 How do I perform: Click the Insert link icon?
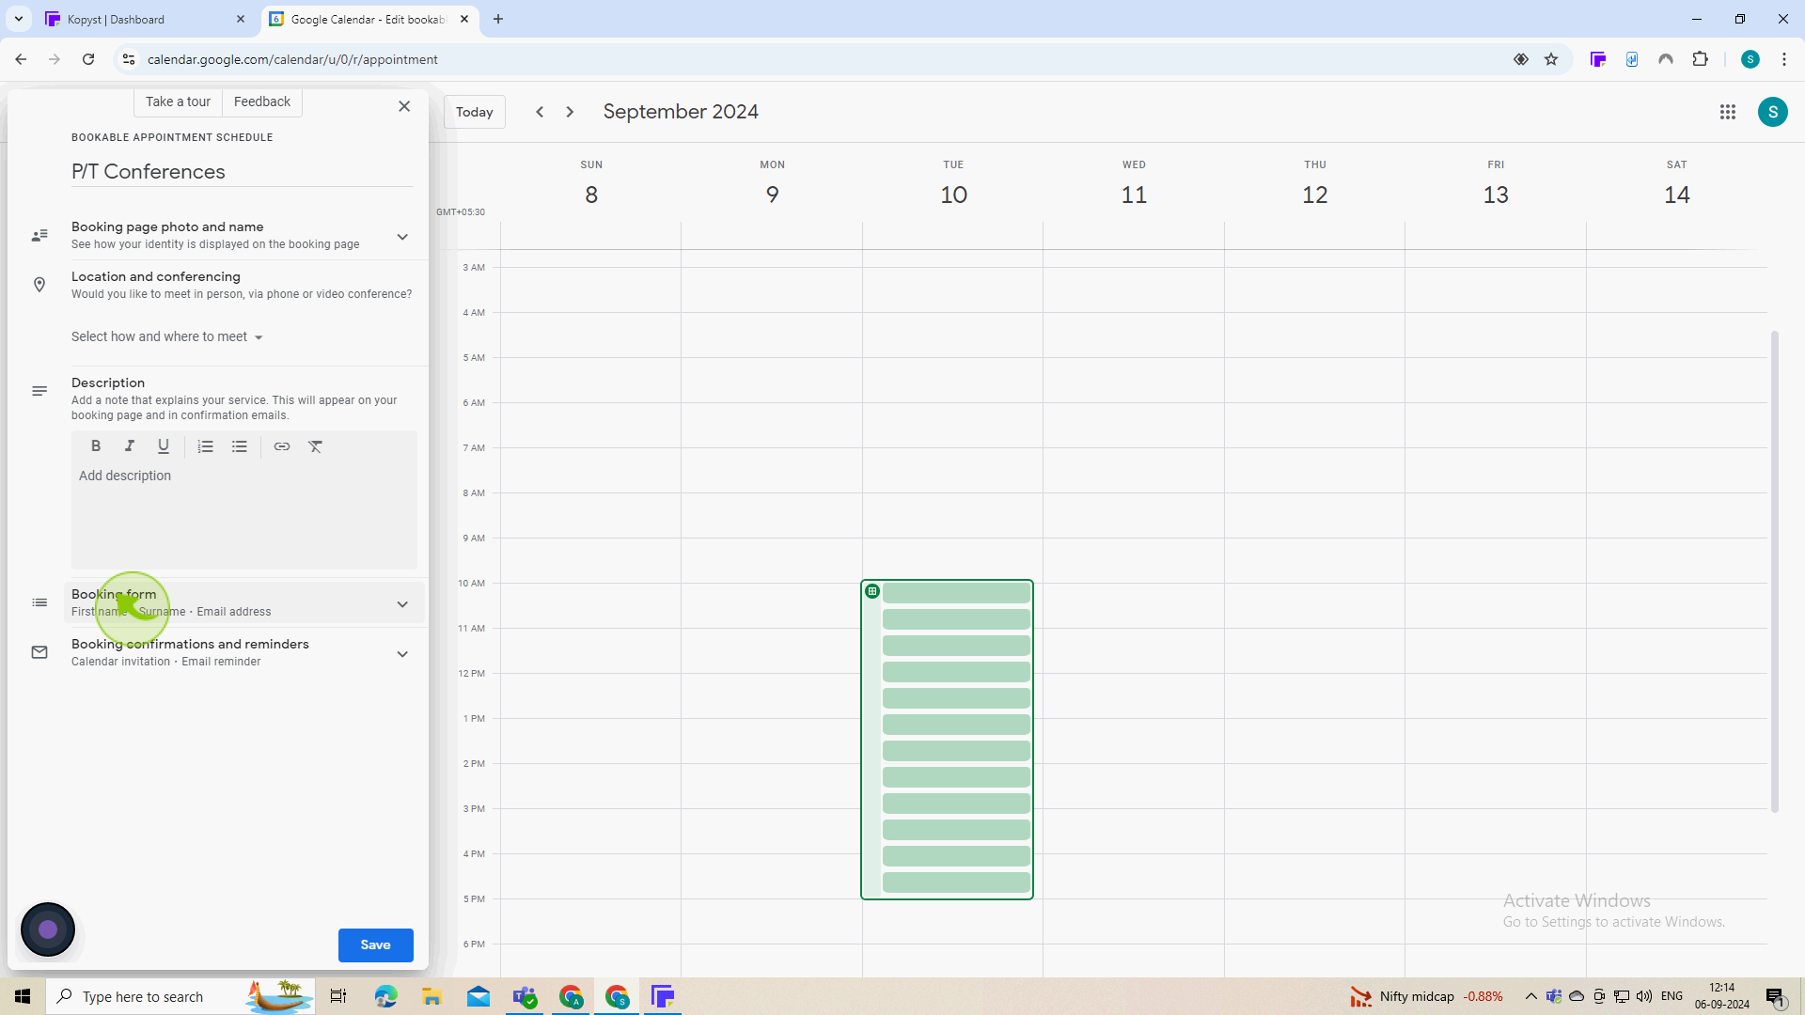(x=281, y=446)
